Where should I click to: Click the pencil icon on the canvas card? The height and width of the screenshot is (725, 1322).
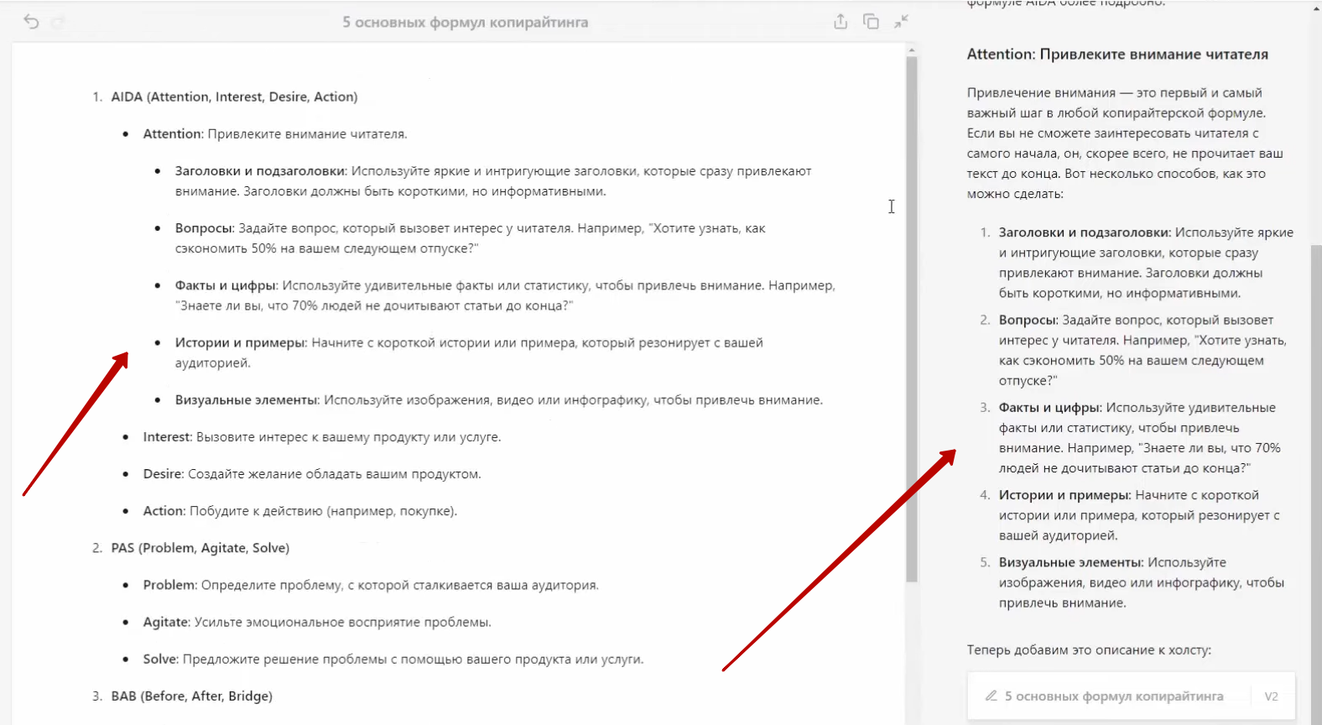click(x=991, y=696)
